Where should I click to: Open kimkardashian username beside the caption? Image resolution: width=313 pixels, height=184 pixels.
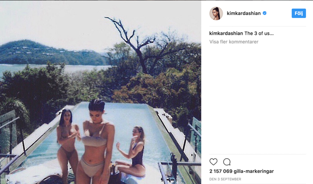tap(226, 34)
